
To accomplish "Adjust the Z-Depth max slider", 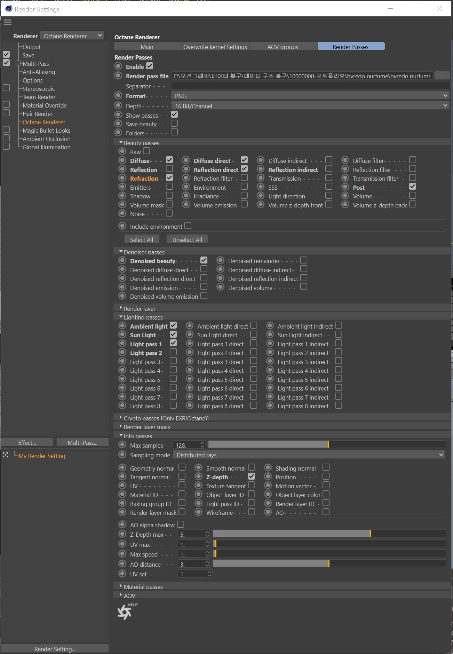I will (329, 534).
